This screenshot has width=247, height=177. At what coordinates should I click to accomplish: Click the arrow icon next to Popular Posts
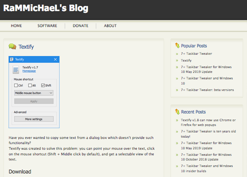coord(177,45)
